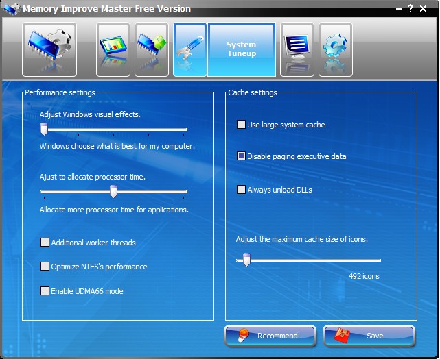Minimize the Memory Improve Master window
This screenshot has width=440, height=359.
click(x=399, y=9)
